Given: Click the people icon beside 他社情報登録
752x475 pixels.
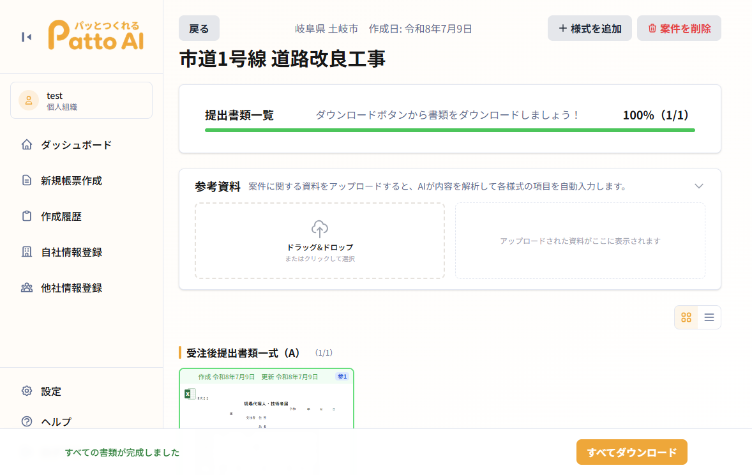Looking at the screenshot, I should click(27, 288).
